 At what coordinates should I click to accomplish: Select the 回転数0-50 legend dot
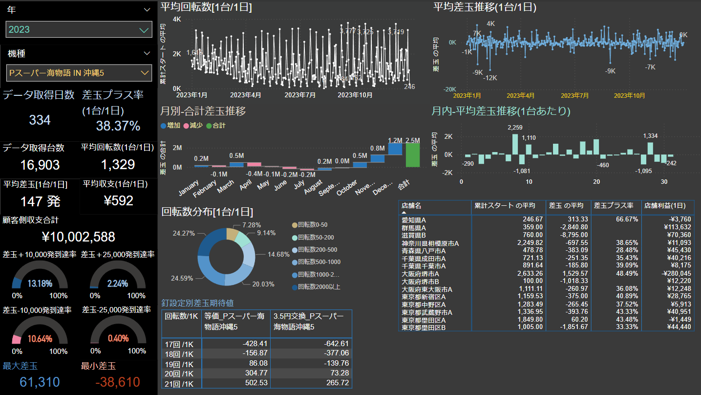294,225
